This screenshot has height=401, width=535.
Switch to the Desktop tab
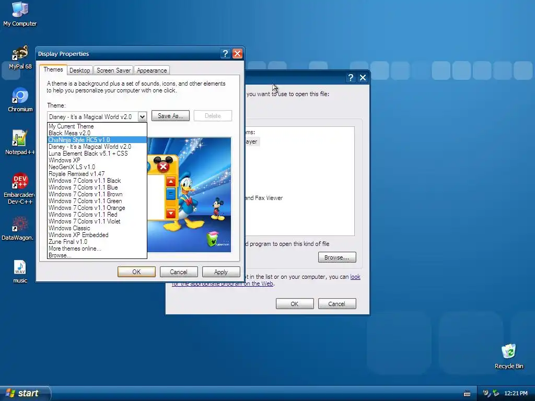79,70
